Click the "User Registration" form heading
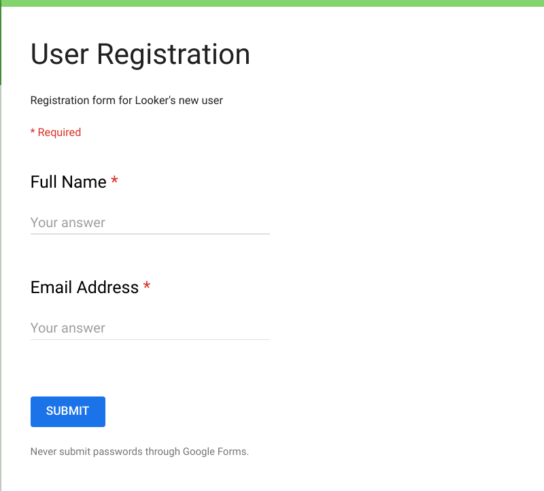 click(x=140, y=54)
